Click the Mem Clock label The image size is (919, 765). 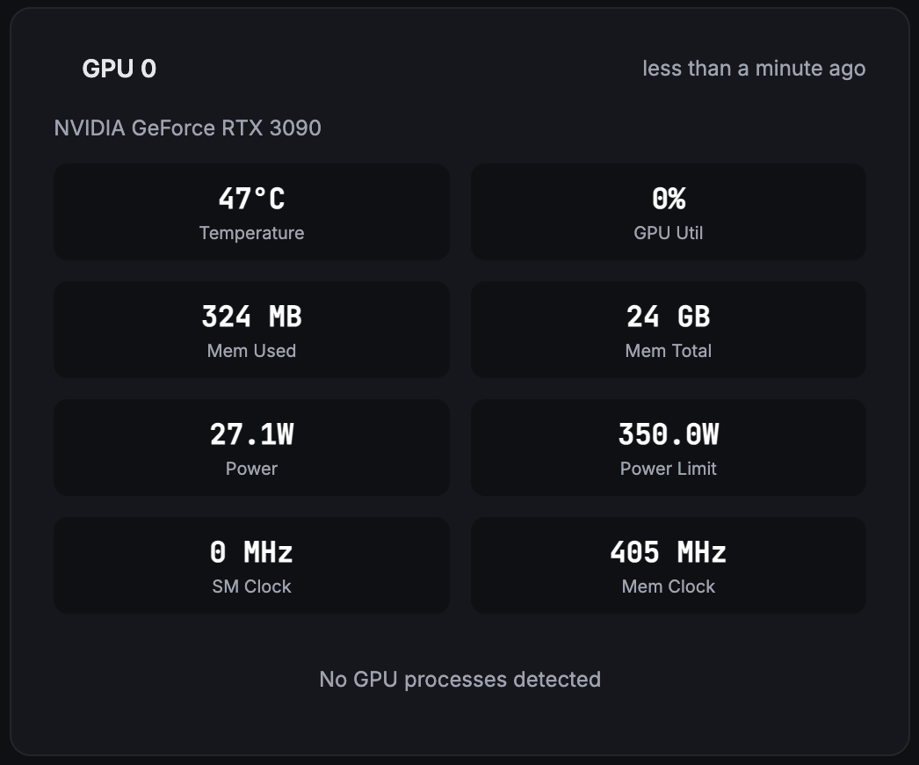[x=668, y=586]
